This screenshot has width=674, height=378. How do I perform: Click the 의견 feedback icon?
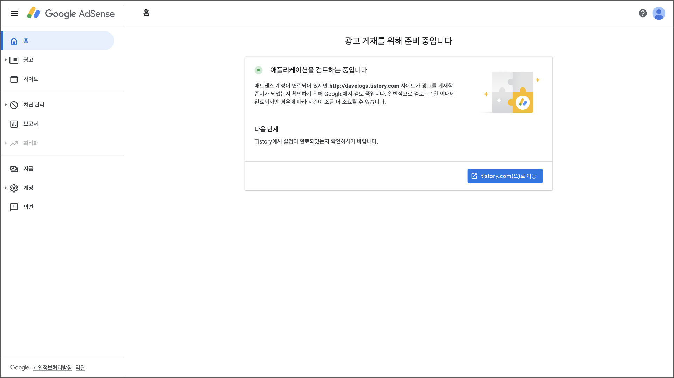point(14,207)
